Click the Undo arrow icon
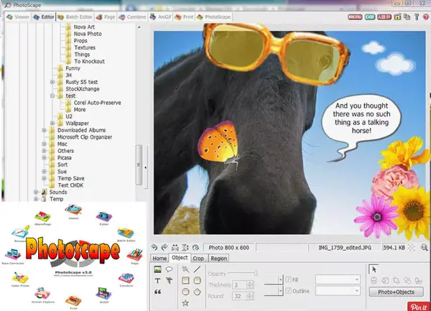Image resolution: width=431 pixels, height=311 pixels. pyautogui.click(x=154, y=247)
